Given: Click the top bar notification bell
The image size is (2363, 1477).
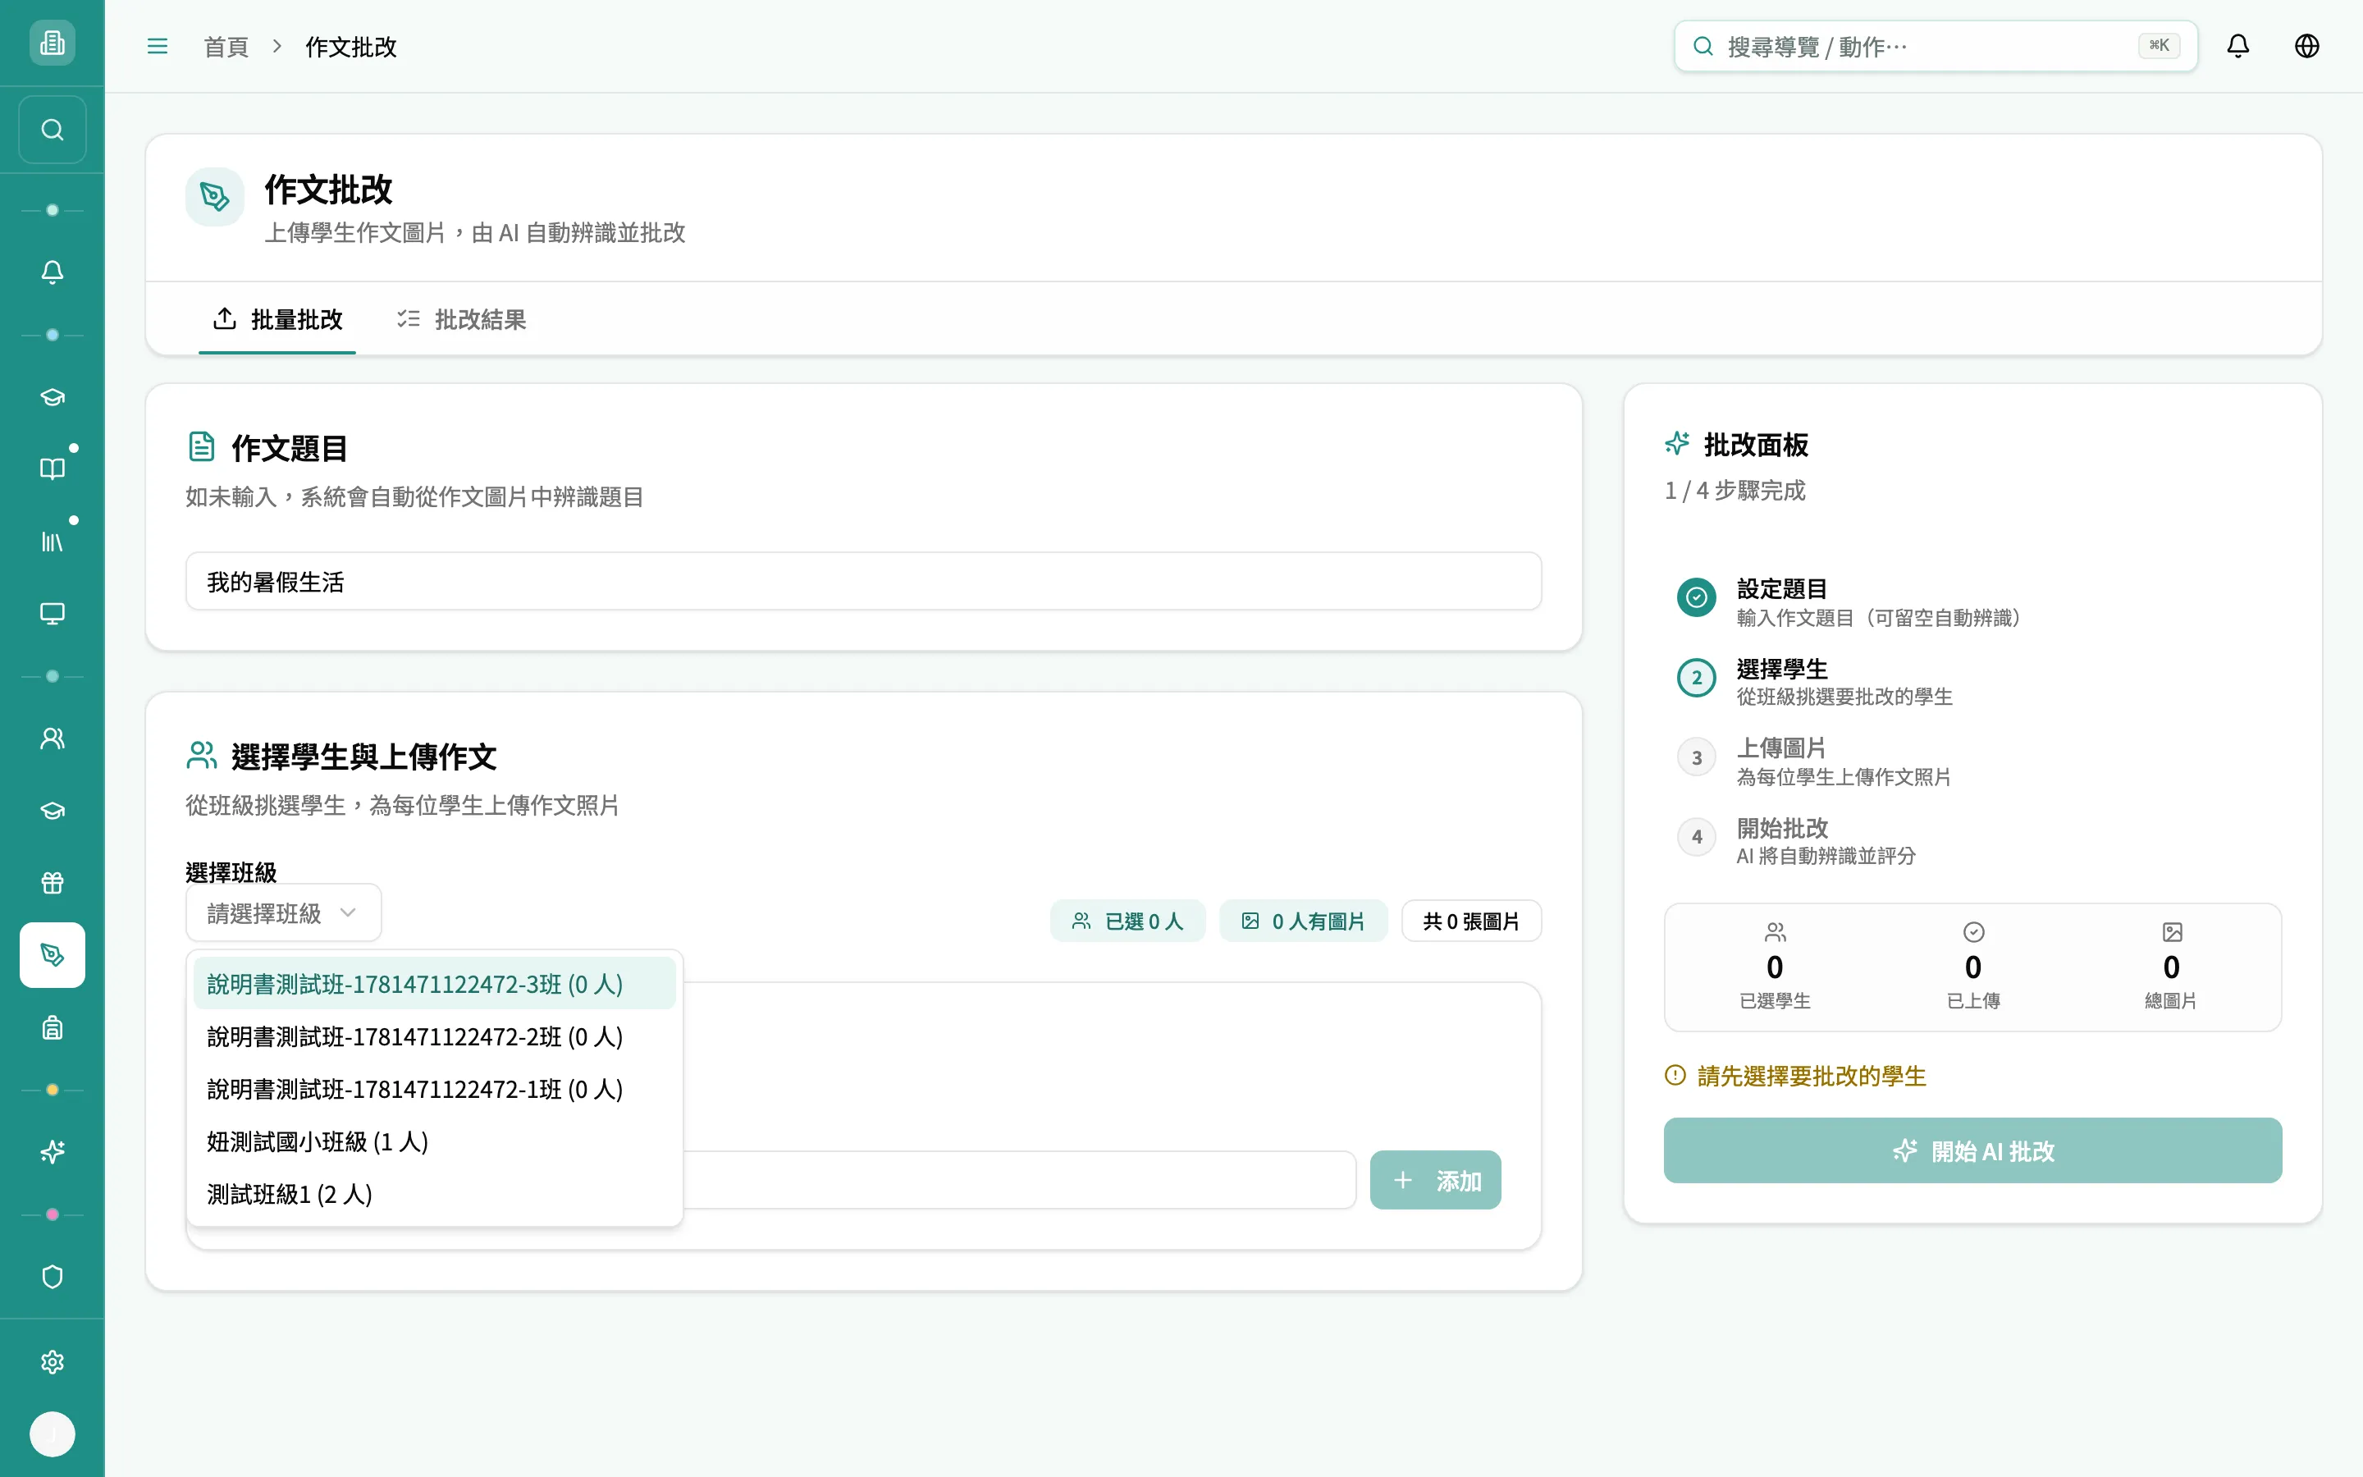Looking at the screenshot, I should coord(2238,46).
